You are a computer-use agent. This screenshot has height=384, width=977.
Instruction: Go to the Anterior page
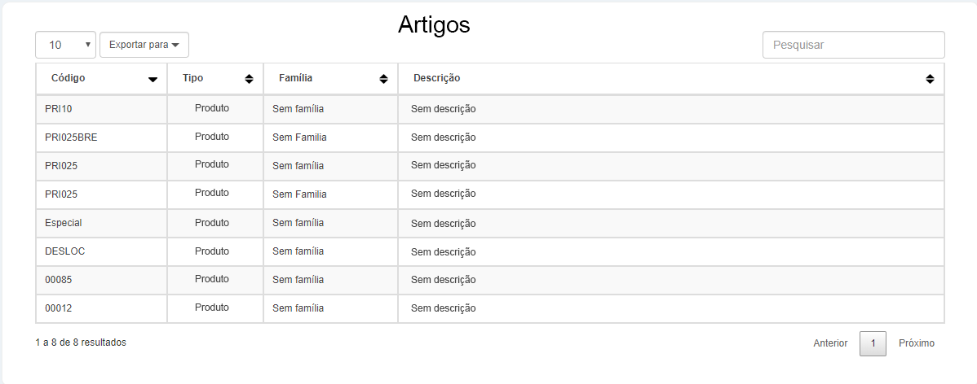[x=830, y=343]
